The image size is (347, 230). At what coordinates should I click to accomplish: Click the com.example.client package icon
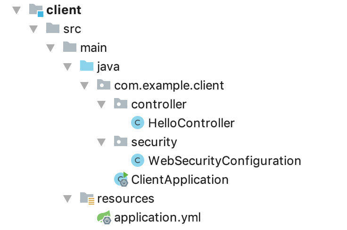(x=104, y=85)
